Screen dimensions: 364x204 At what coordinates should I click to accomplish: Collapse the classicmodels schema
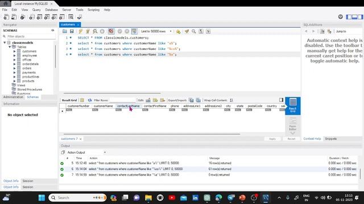pyautogui.click(x=5, y=43)
